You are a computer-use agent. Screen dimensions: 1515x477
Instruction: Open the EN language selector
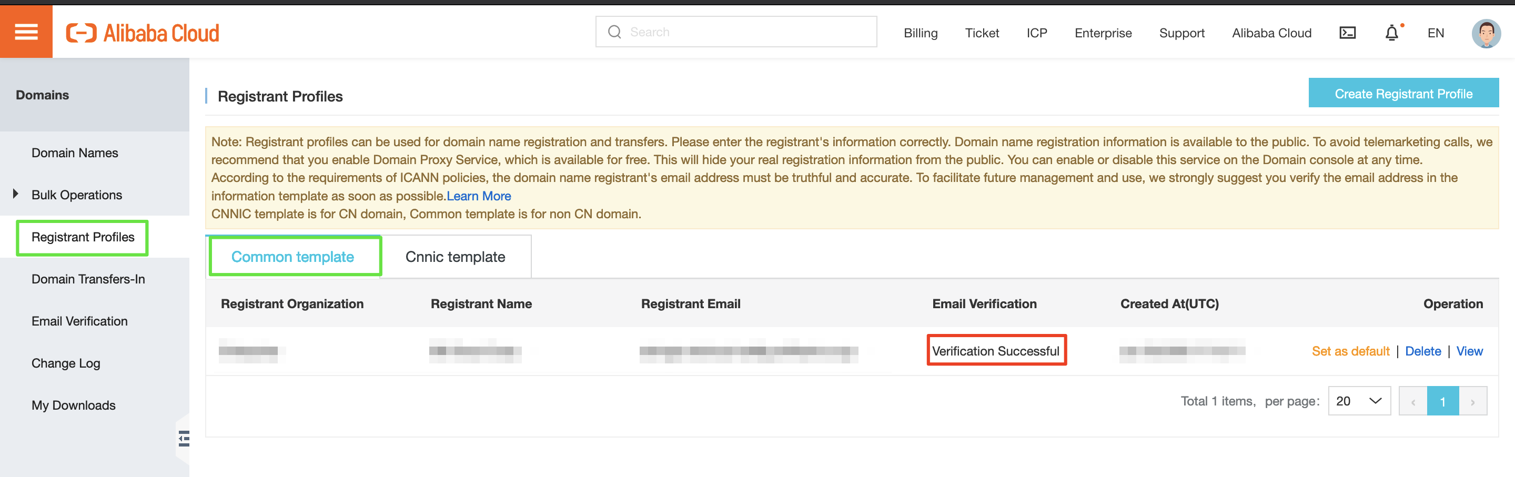pyautogui.click(x=1436, y=33)
